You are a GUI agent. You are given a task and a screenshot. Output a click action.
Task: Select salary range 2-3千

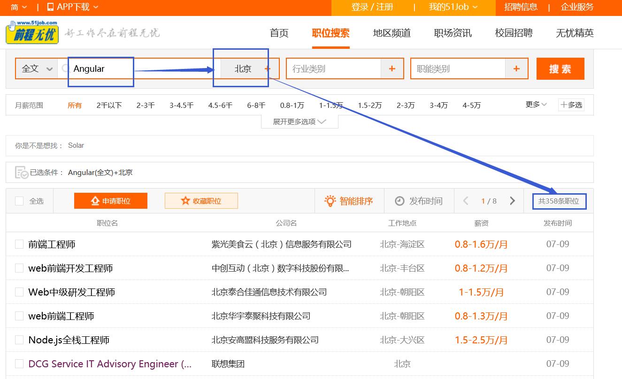146,105
